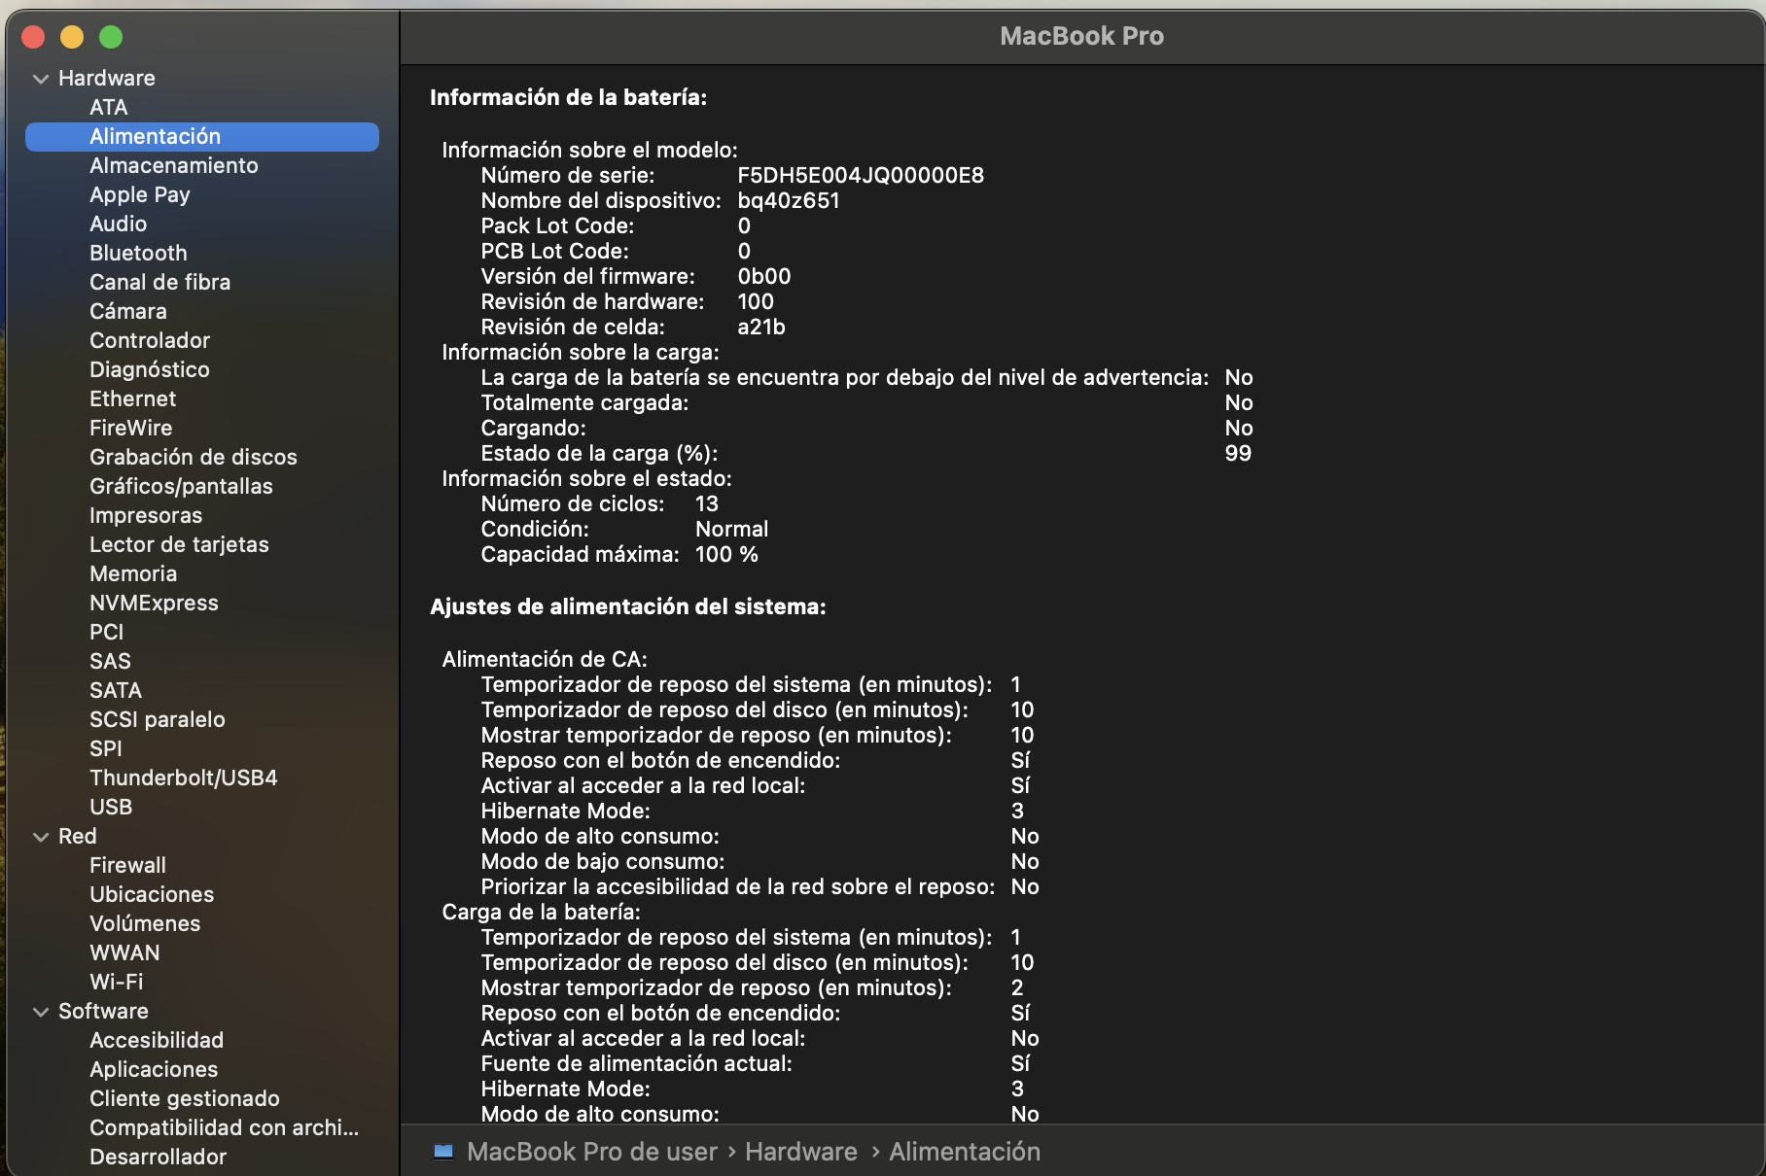
Task: Click Alimentación in the path bar
Action: tap(965, 1152)
